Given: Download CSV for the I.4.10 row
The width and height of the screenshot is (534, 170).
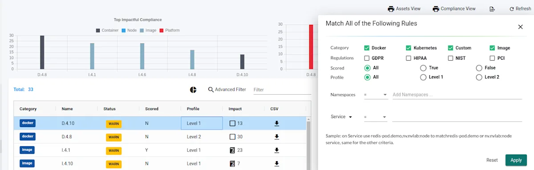Looking at the screenshot, I should pos(276,163).
